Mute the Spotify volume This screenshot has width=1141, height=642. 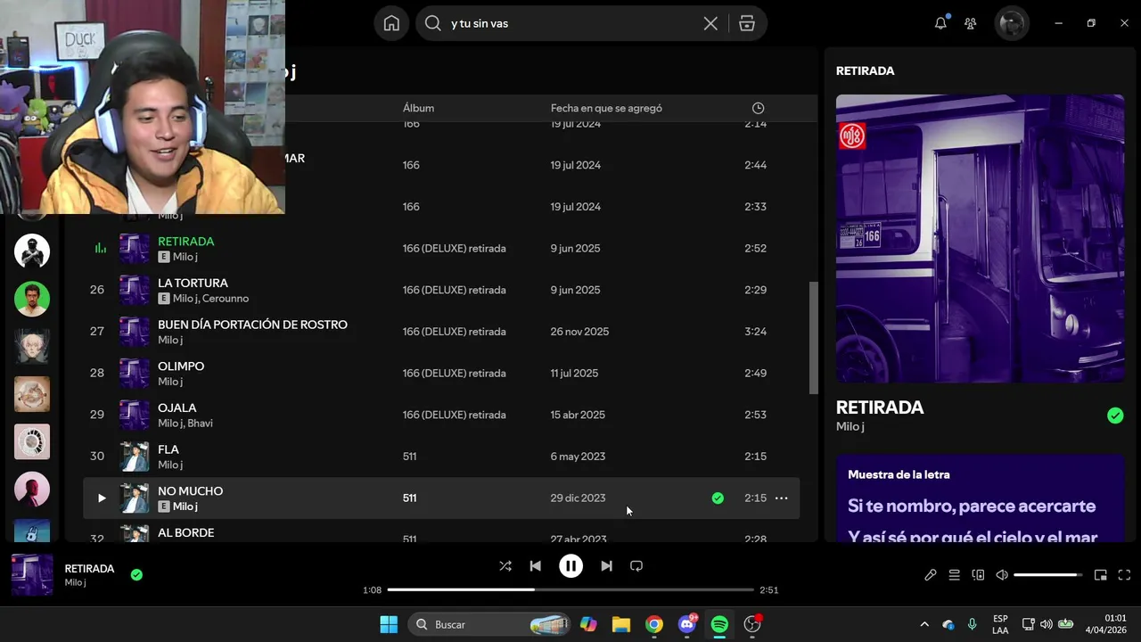[1002, 575]
